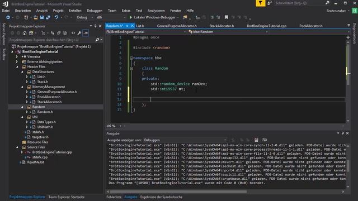358x201 pixels.
Task: Click the output panel horizontal scrollbar
Action: tap(178, 192)
